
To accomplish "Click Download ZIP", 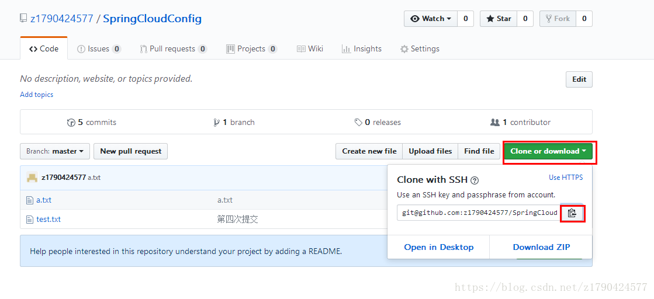I will coord(541,247).
